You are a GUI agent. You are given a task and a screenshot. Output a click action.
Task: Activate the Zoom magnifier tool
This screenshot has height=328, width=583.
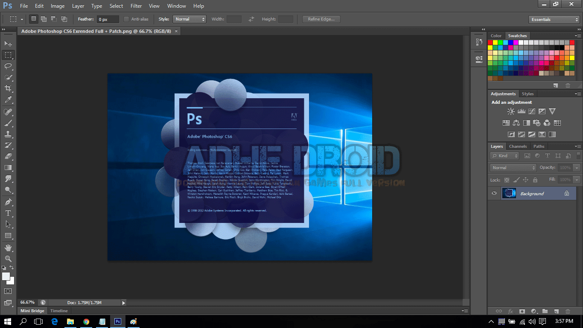tap(8, 259)
